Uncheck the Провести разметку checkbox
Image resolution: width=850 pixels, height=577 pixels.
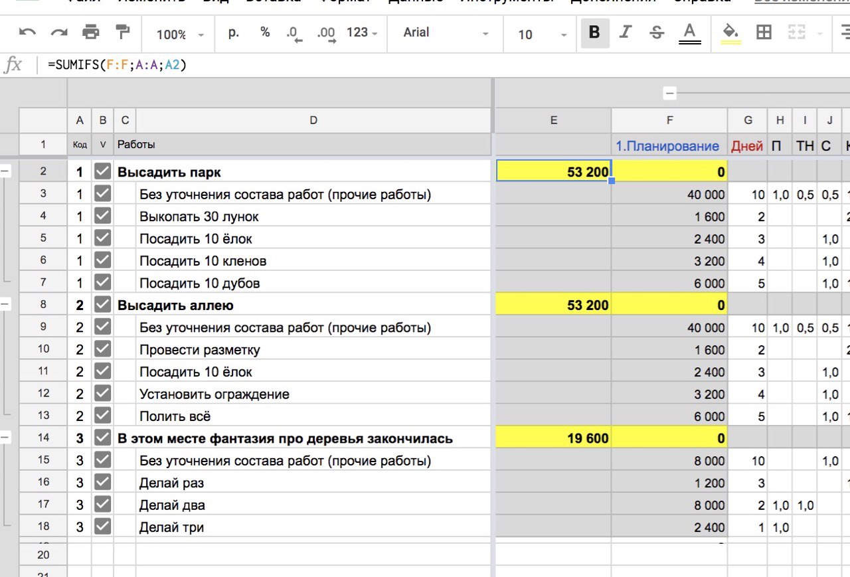[102, 350]
